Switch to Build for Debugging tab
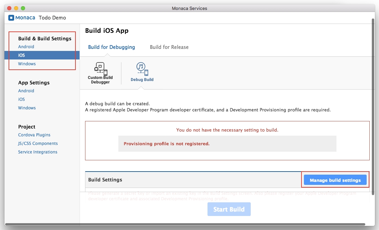This screenshot has height=230, width=379. [111, 47]
